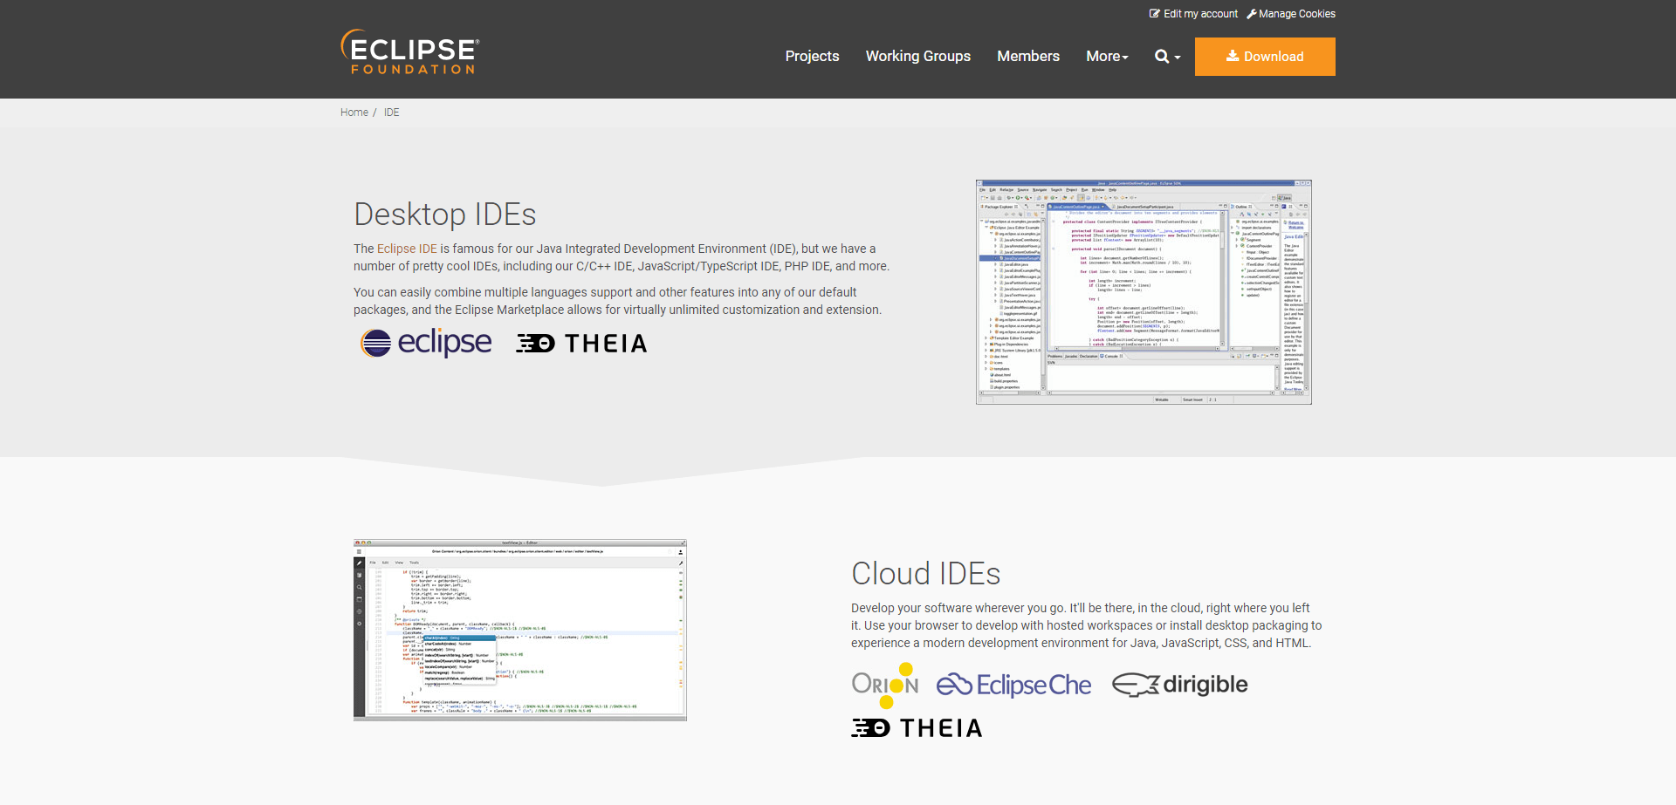
Task: Follow the Eclipse IDE link in paragraph text
Action: click(x=407, y=249)
